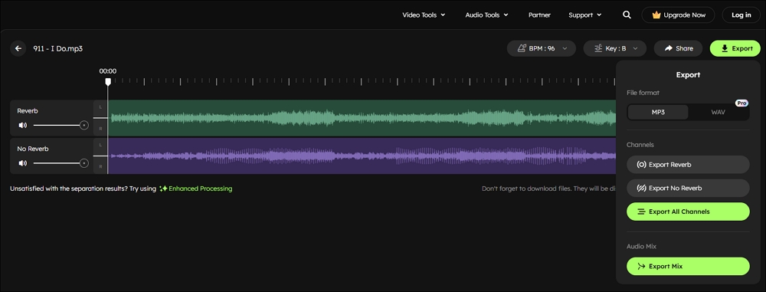Click the Export panel heading
766x292 pixels.
click(688, 75)
